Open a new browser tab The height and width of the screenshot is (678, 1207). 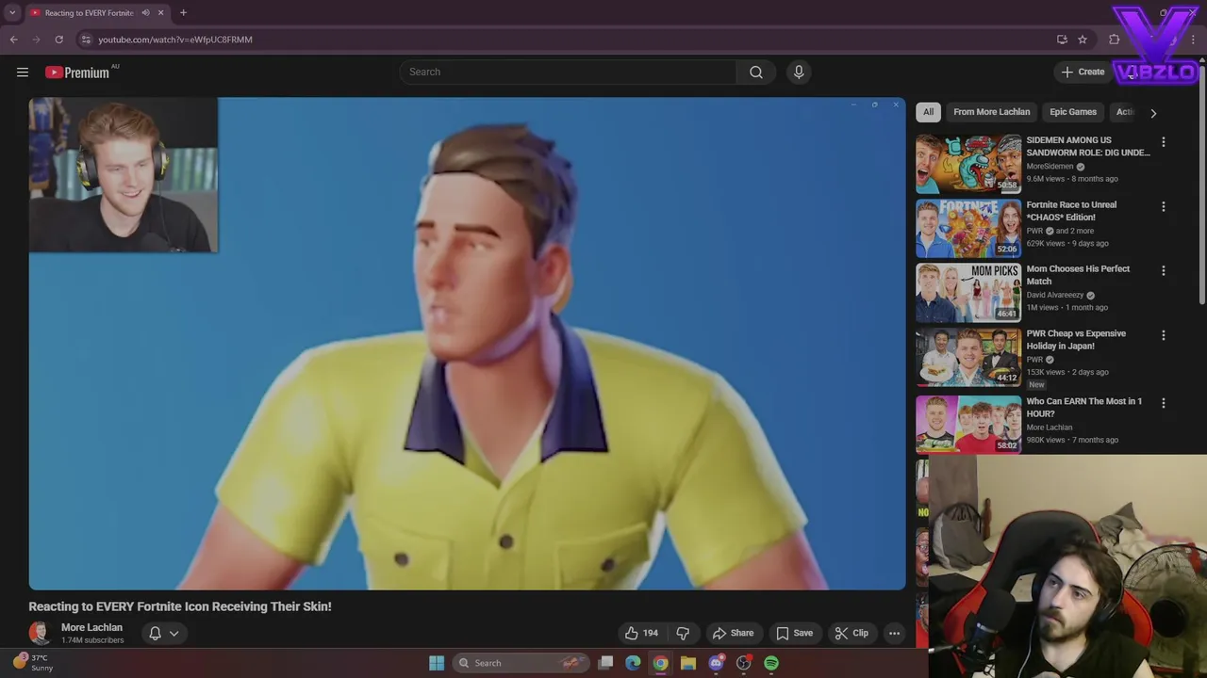(x=183, y=13)
